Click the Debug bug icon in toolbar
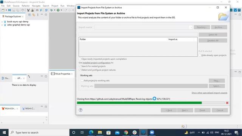Image resolution: width=242 pixels, height=136 pixels. 51,10
